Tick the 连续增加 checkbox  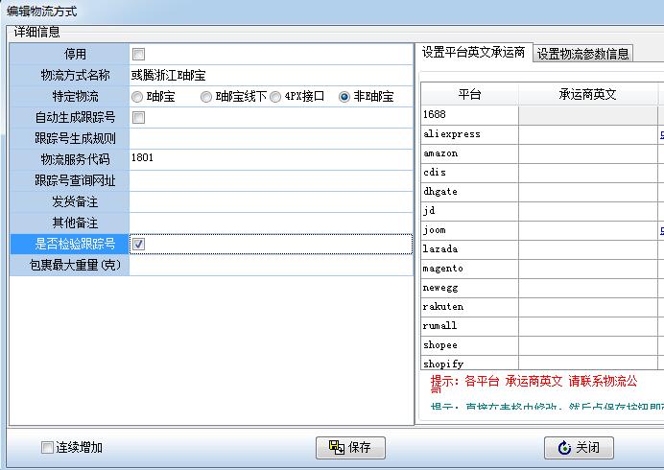(x=47, y=447)
